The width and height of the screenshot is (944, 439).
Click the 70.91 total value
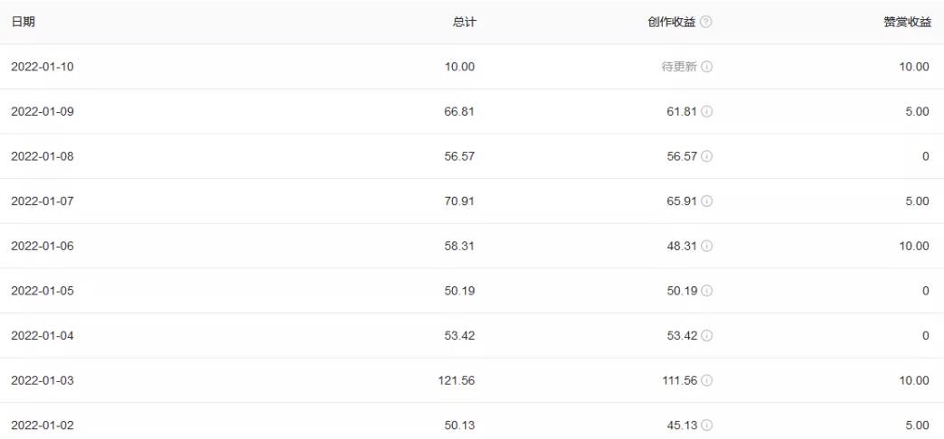point(459,201)
